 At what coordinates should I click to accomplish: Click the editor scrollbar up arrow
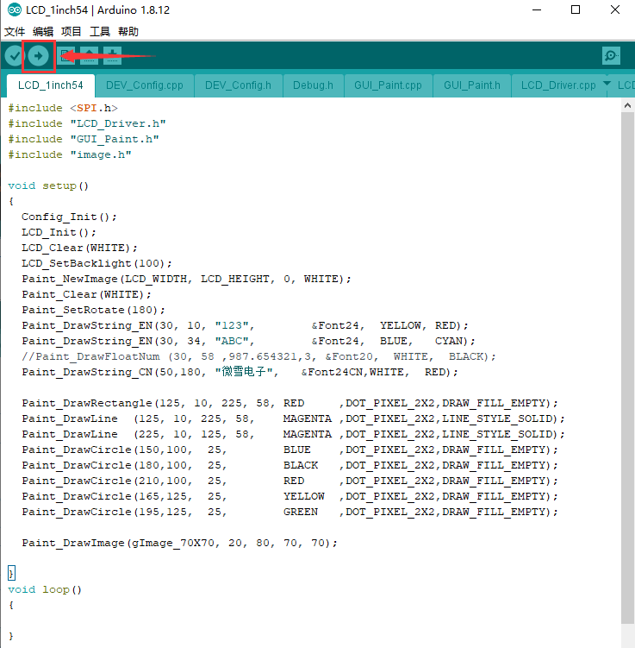point(627,105)
